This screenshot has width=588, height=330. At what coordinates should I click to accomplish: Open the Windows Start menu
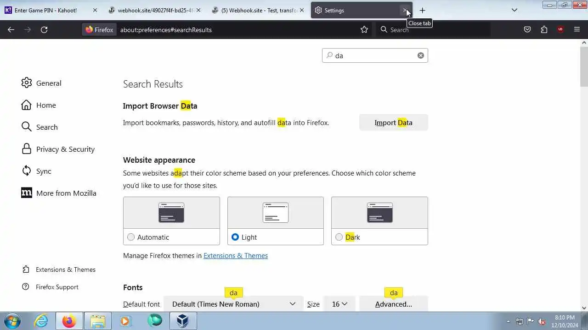pos(12,321)
